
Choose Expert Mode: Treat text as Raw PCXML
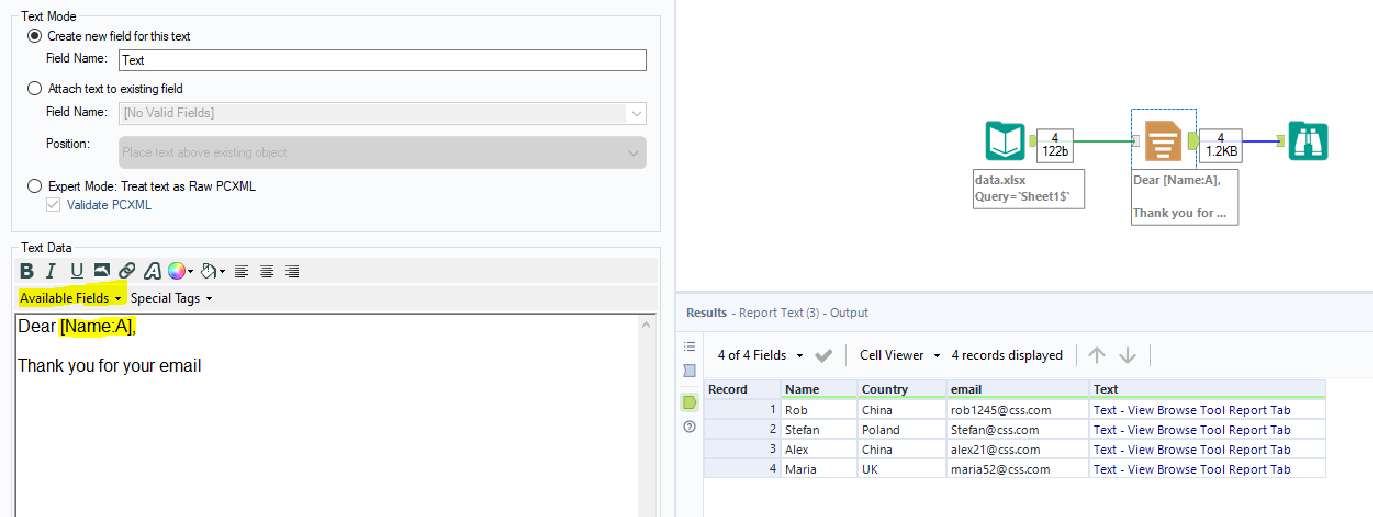pyautogui.click(x=35, y=186)
